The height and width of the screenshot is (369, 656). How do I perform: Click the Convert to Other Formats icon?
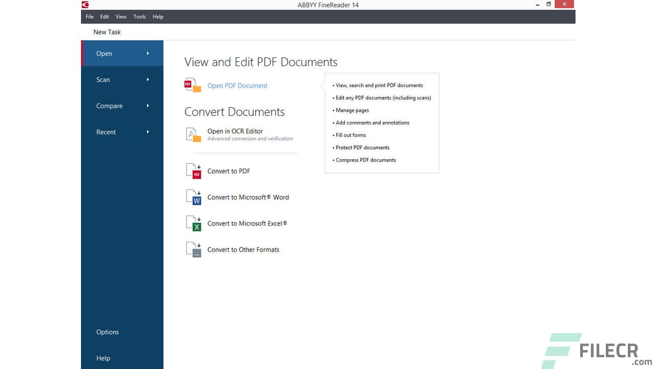(194, 250)
